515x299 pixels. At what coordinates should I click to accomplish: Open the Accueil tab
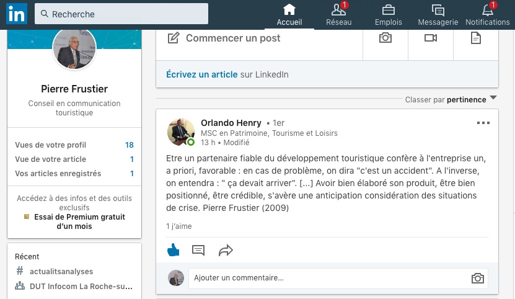(x=289, y=15)
